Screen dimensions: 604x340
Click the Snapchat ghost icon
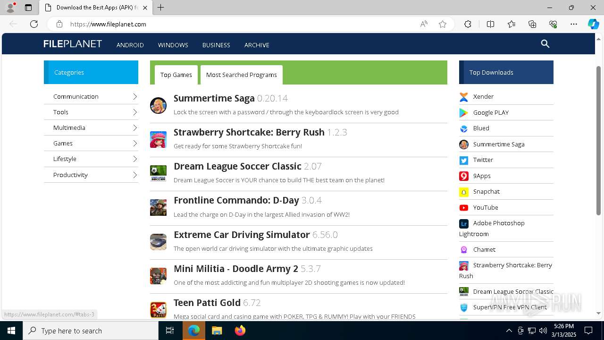click(464, 192)
